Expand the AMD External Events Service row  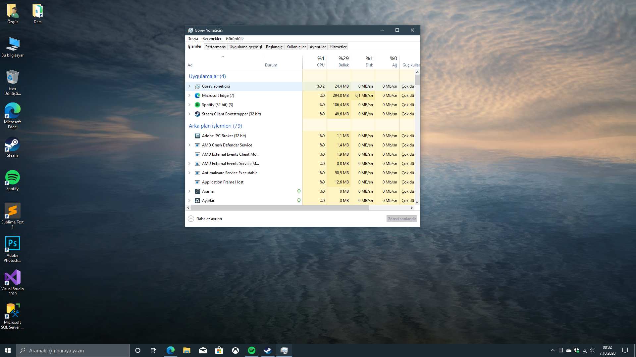pos(189,164)
